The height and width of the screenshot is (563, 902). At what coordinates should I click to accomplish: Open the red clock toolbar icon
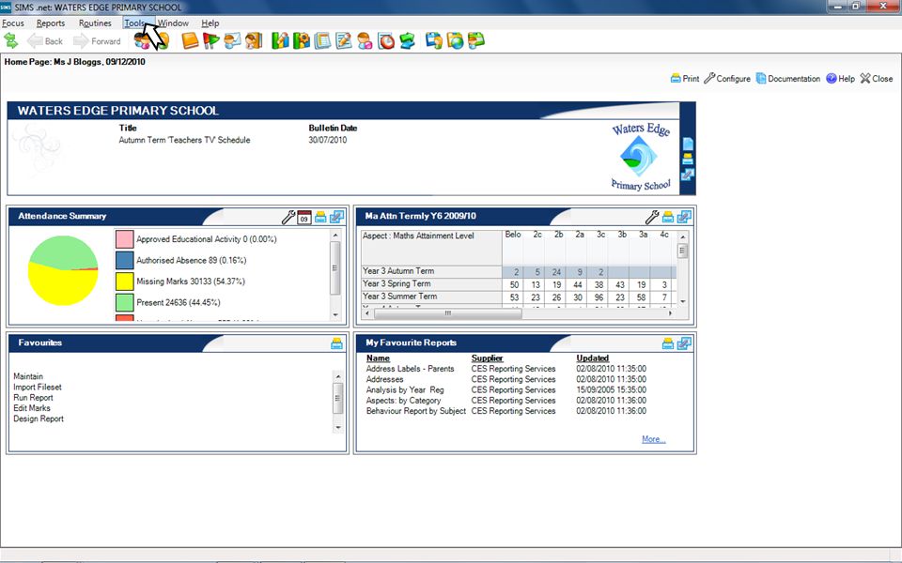tap(386, 40)
